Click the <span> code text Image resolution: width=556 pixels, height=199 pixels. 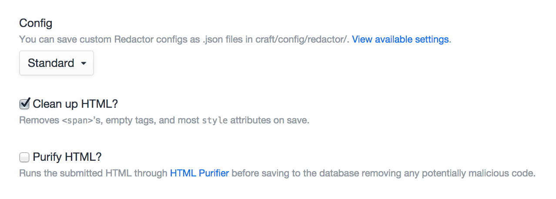76,120
